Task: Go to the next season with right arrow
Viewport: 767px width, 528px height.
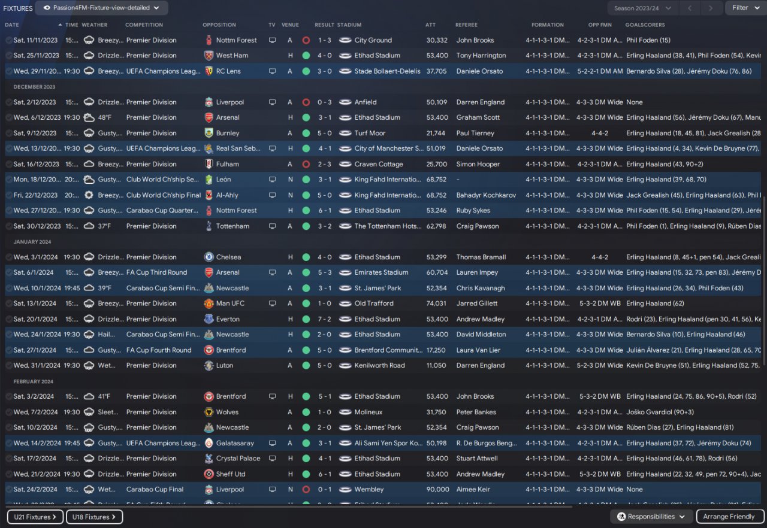Action: click(x=711, y=8)
